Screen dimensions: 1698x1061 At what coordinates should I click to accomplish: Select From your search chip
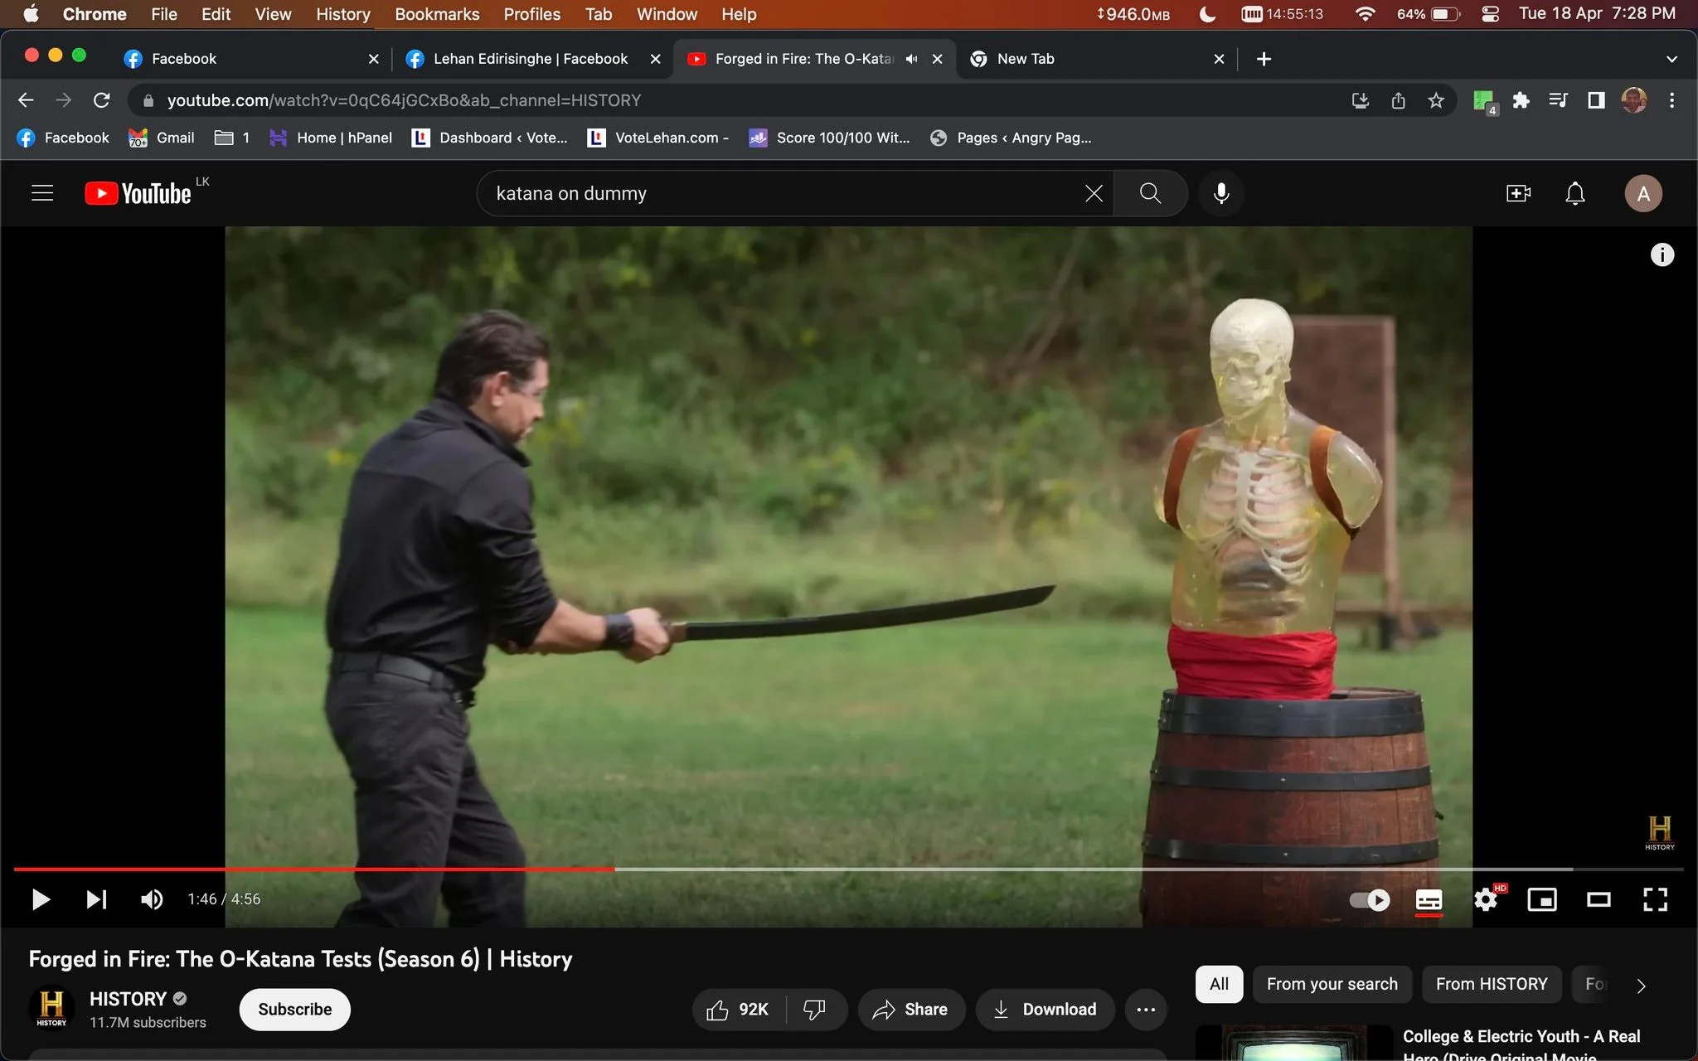point(1332,984)
